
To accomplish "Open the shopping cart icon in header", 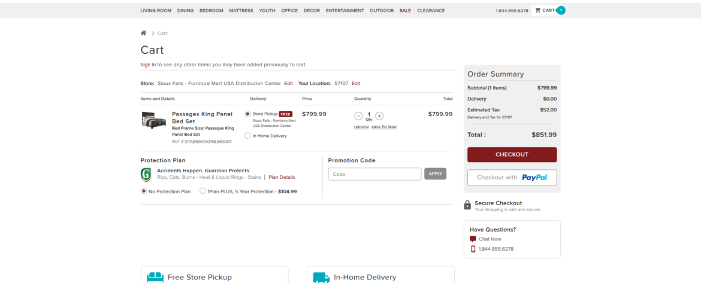I will click(x=538, y=10).
